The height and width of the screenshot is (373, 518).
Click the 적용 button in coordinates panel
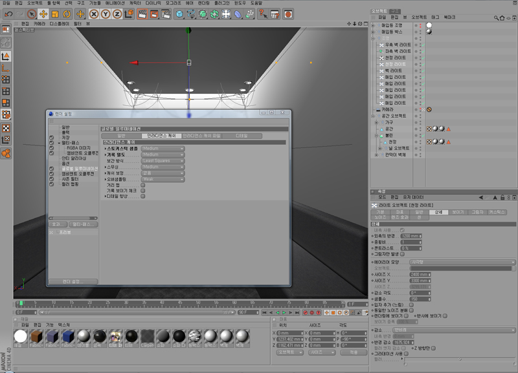pos(354,352)
